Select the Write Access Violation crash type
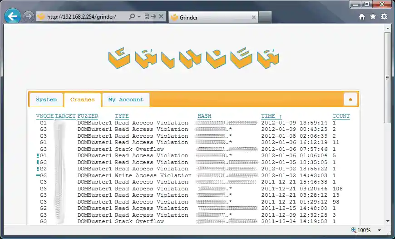The height and width of the screenshot is (239, 395). [x=153, y=175]
